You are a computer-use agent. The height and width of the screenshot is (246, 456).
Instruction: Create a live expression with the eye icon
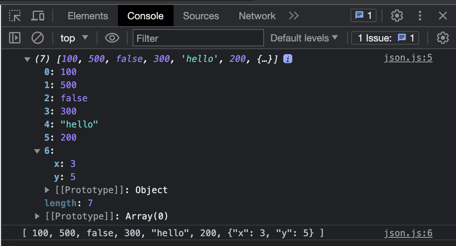click(x=112, y=38)
